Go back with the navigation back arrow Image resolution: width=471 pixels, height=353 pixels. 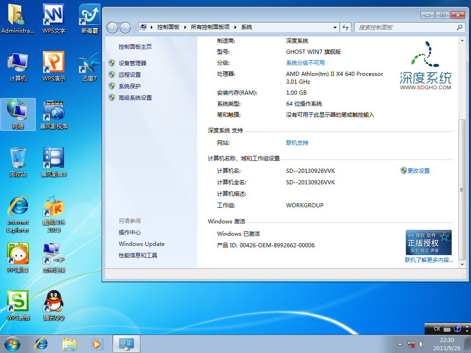pos(113,28)
